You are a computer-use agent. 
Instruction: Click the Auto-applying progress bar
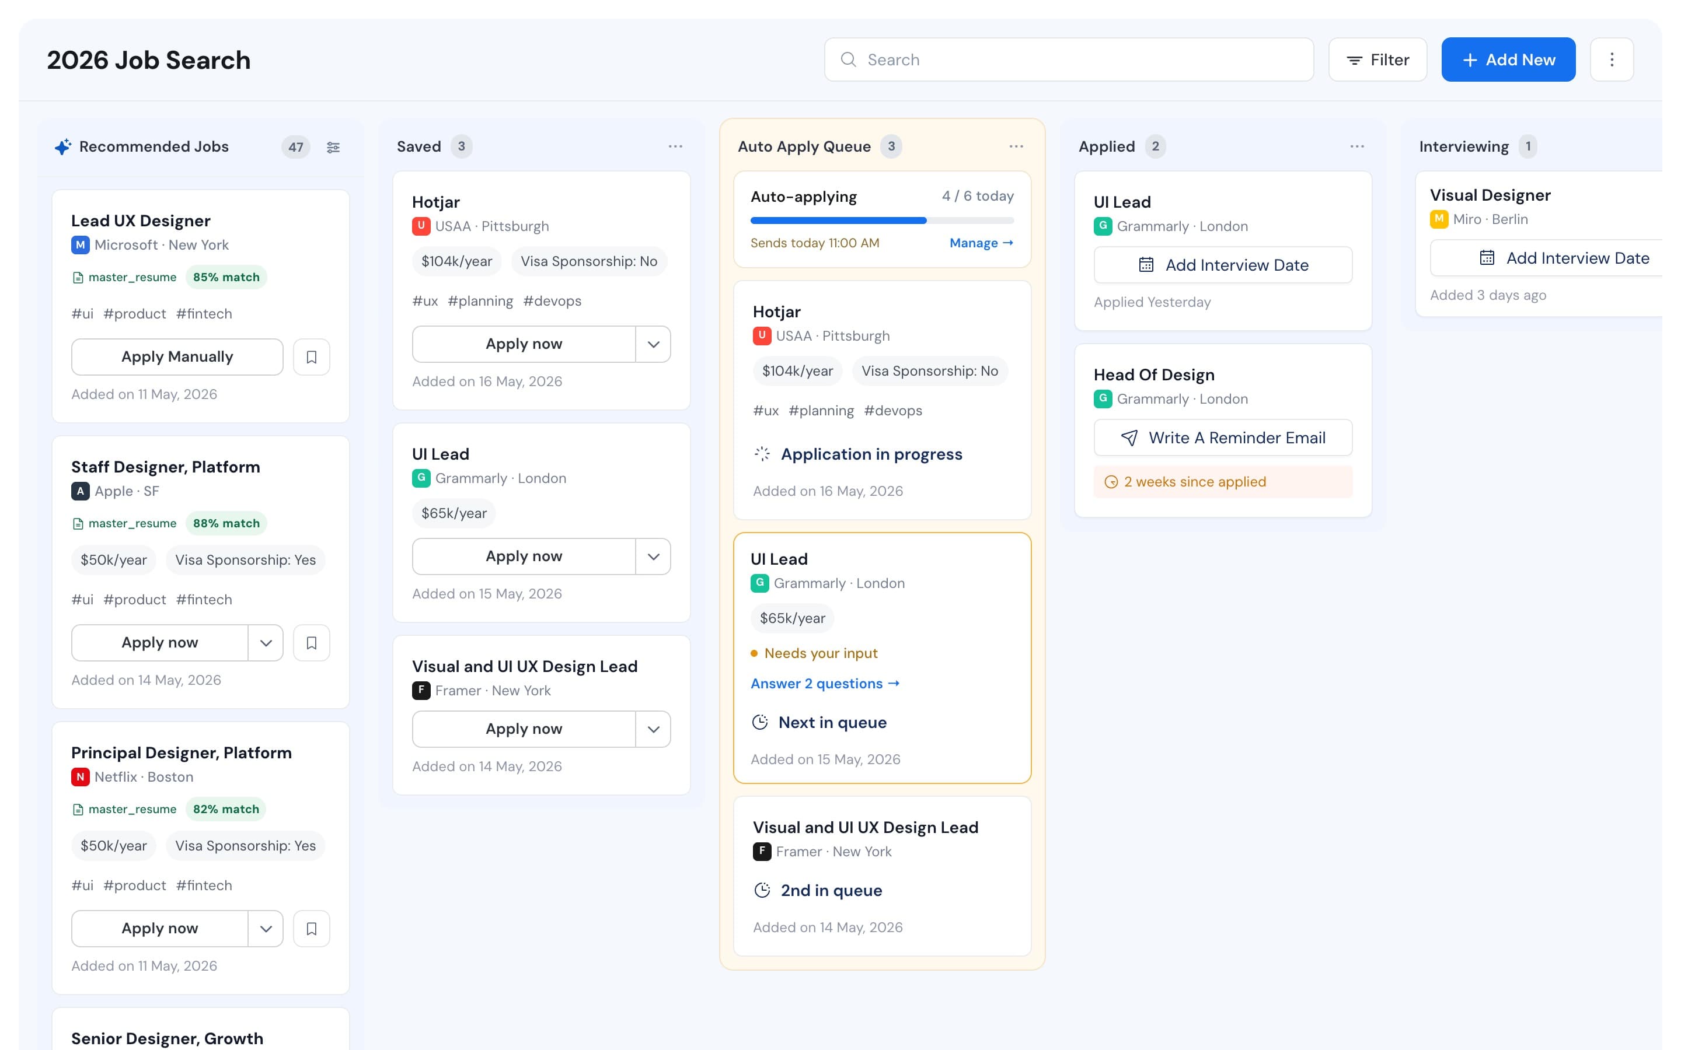click(882, 221)
